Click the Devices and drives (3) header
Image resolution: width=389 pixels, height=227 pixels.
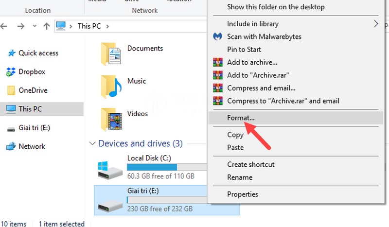click(x=141, y=143)
